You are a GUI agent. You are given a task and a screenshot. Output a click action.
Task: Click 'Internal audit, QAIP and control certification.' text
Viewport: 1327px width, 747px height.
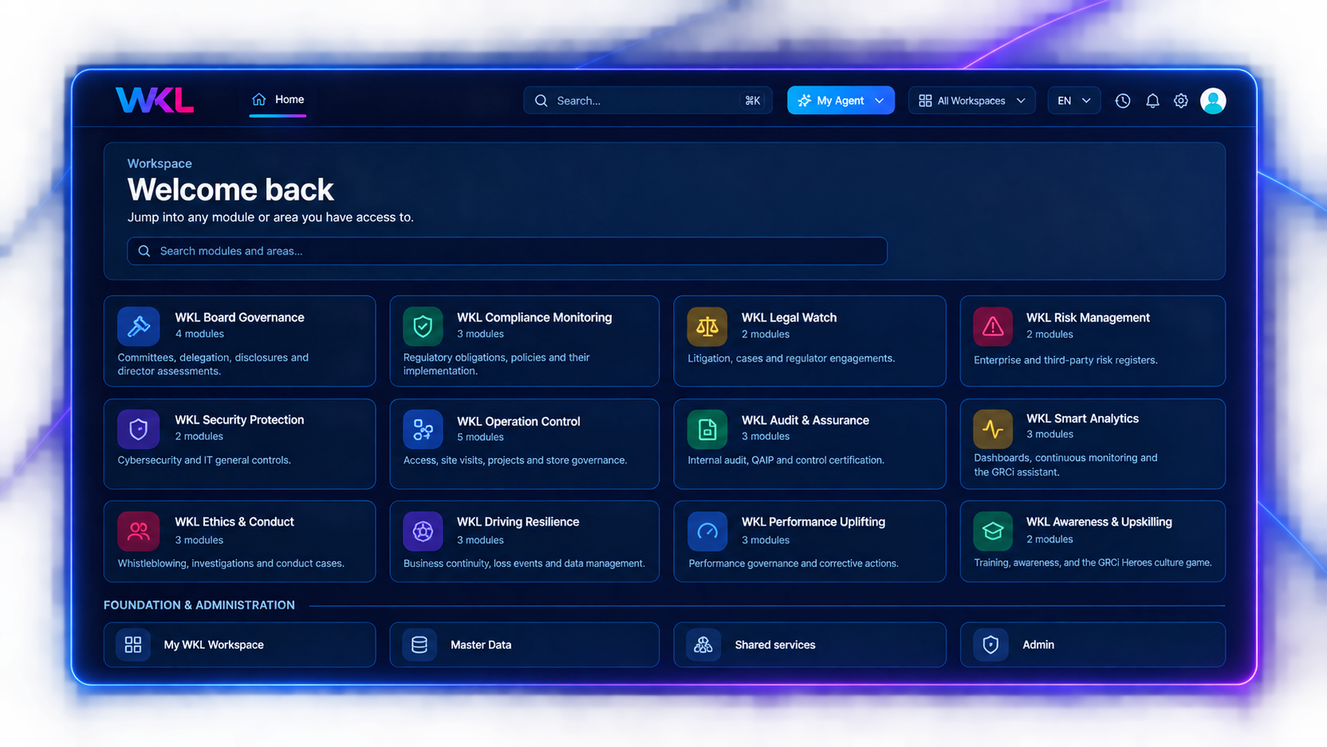(786, 460)
